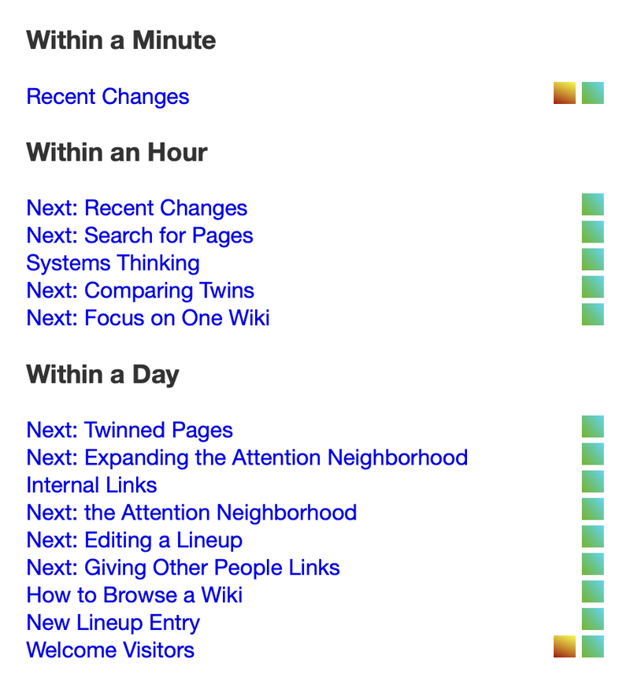Click the green flag beside Internal Links
The height and width of the screenshot is (685, 630).
(x=593, y=481)
